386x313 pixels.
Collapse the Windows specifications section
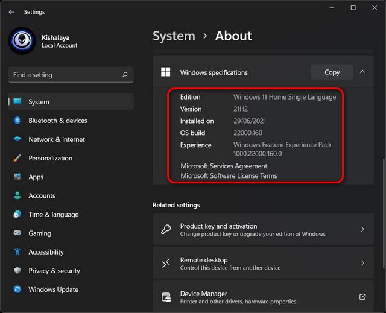point(362,72)
